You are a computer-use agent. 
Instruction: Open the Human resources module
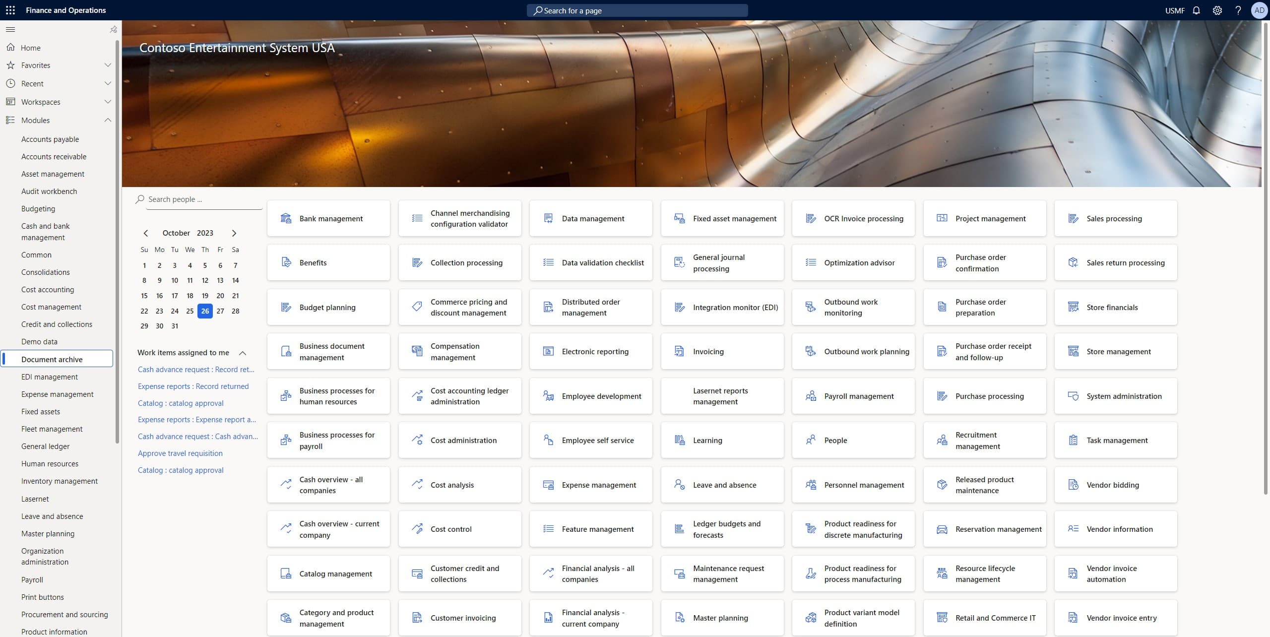pos(50,464)
